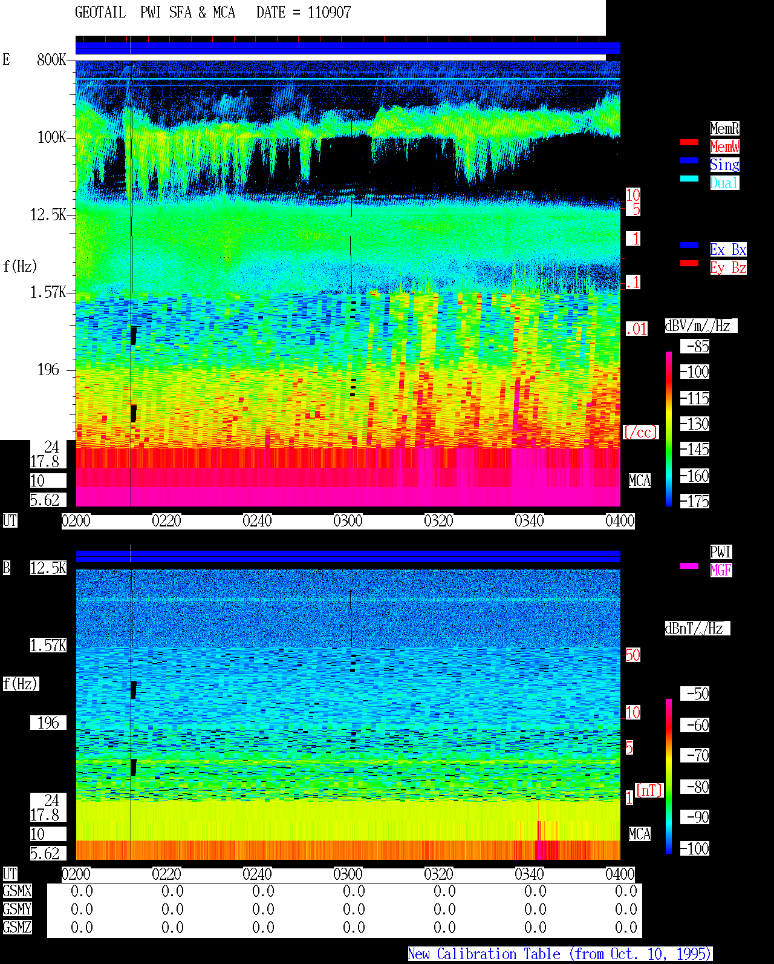The width and height of the screenshot is (774, 964).
Task: Click the -130 color scale value
Action: coord(695,424)
